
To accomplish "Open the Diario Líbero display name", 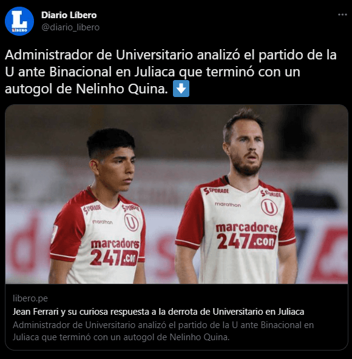I will 69,15.
